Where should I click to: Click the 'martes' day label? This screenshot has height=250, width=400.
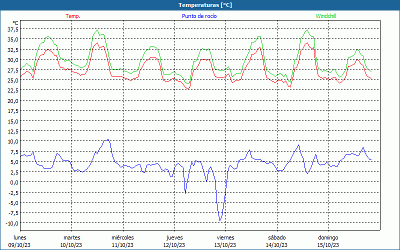pyautogui.click(x=72, y=237)
